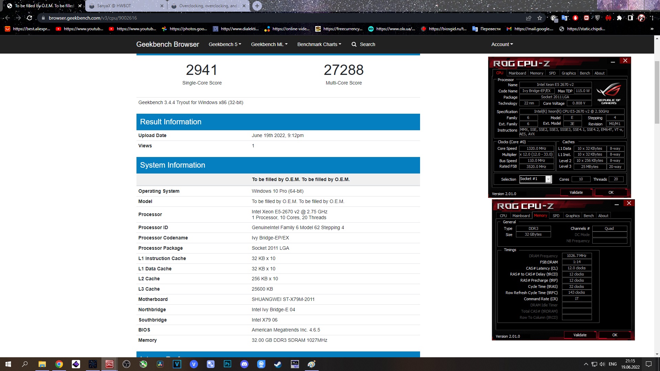Open a new browser tab
660x371 pixels.
click(257, 6)
